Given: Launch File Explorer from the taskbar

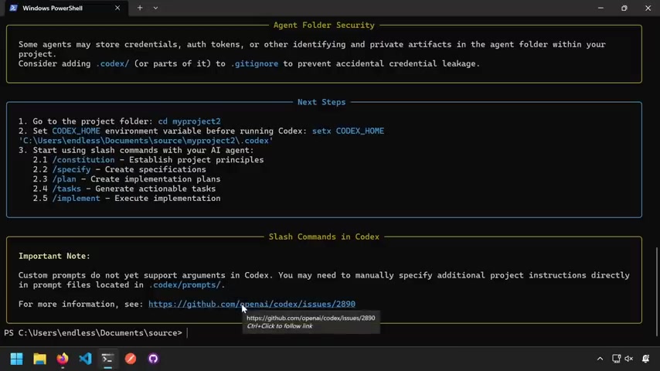Looking at the screenshot, I should click(39, 359).
